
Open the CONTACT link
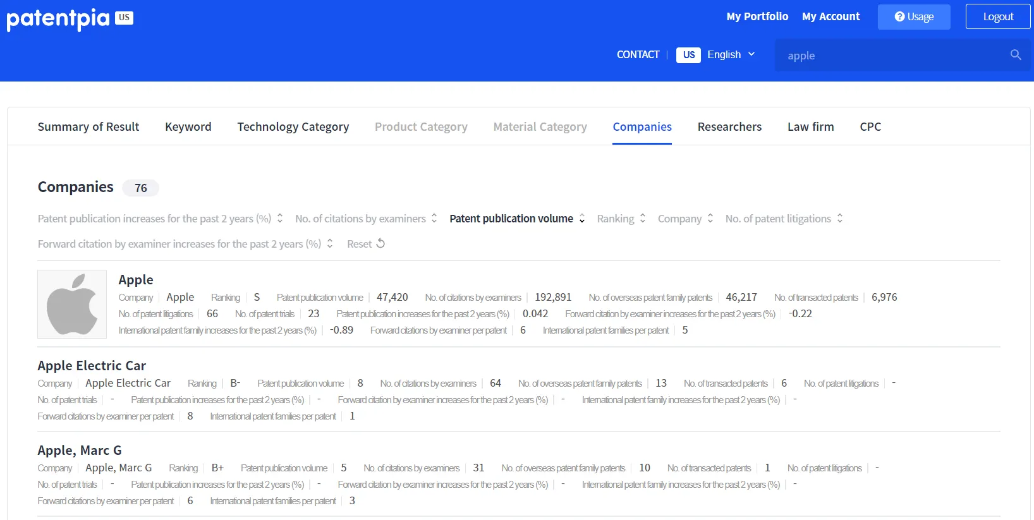coord(638,55)
